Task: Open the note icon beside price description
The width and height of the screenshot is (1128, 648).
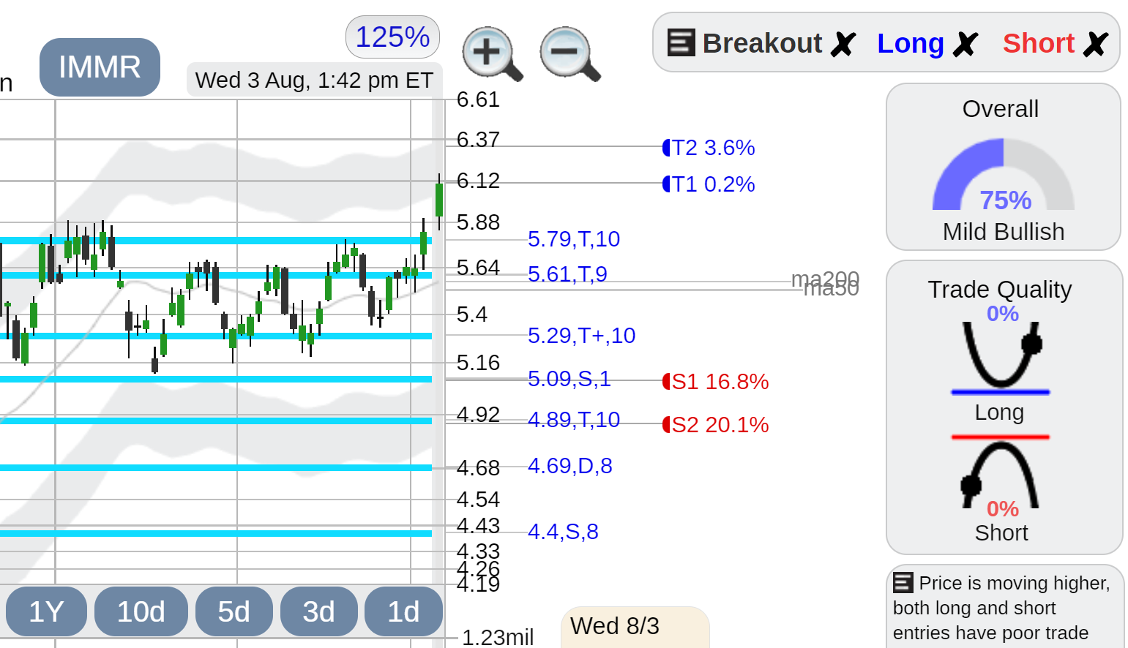Action: [x=903, y=582]
